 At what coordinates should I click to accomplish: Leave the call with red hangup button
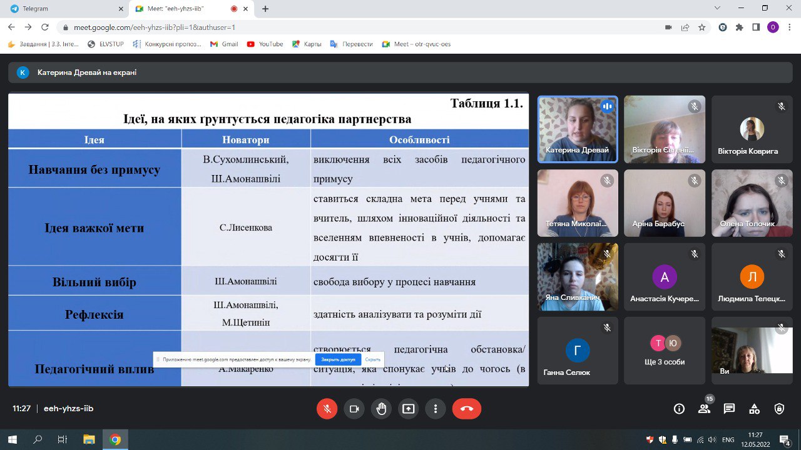pos(466,409)
